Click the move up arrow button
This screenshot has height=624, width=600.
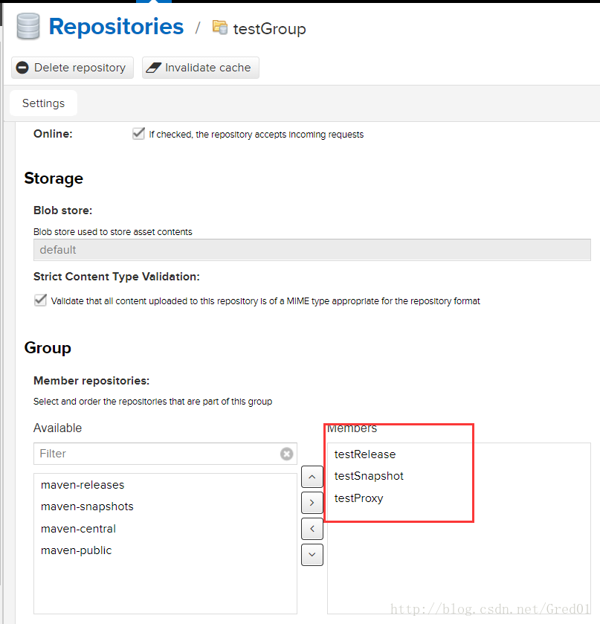(x=312, y=477)
